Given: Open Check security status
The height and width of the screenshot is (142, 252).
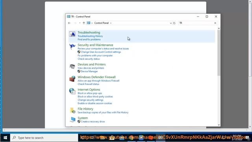Looking at the screenshot, I should [x=89, y=59].
